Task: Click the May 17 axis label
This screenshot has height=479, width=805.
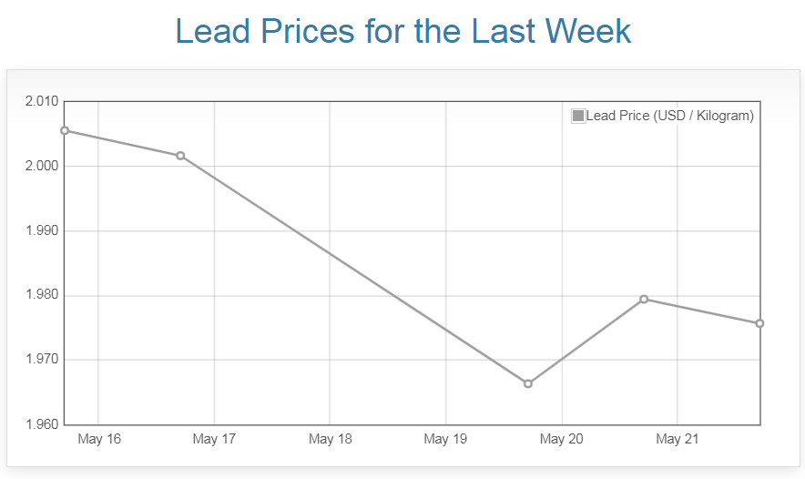Action: click(214, 439)
